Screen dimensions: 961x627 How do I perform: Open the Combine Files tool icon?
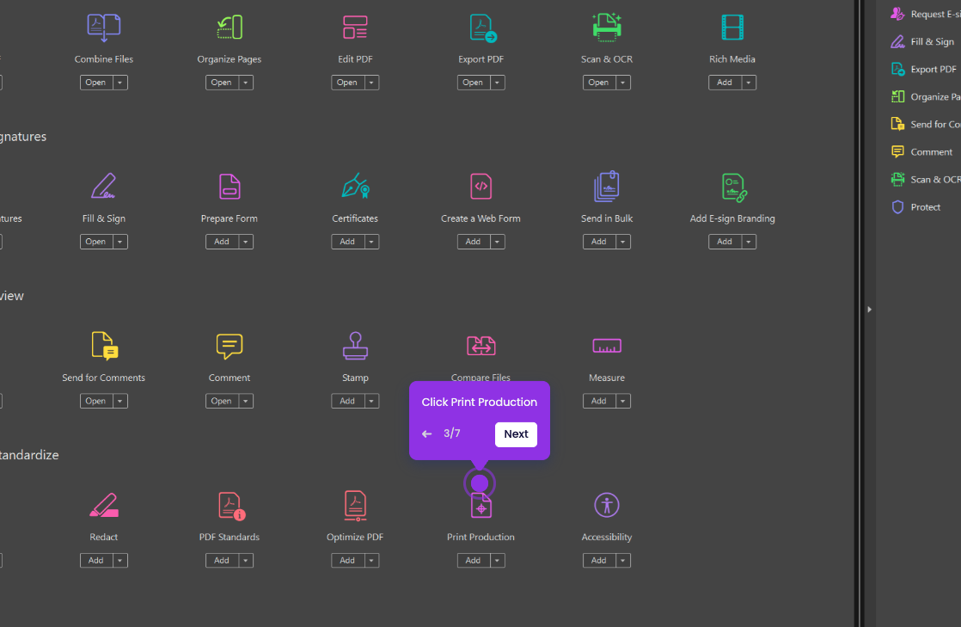pos(103,28)
